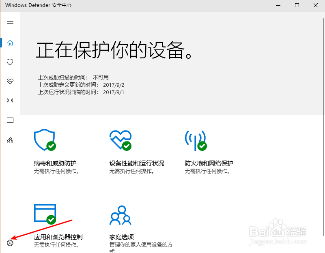Open settings gear in sidebar

tap(10, 242)
